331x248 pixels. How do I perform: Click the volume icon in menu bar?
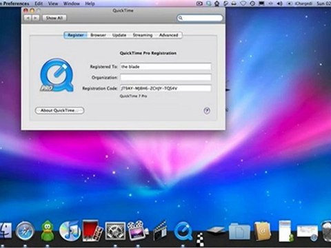click(x=279, y=3)
